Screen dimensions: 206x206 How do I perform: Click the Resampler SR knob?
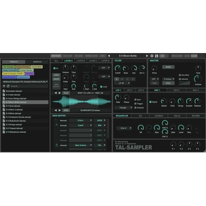click(x=141, y=128)
